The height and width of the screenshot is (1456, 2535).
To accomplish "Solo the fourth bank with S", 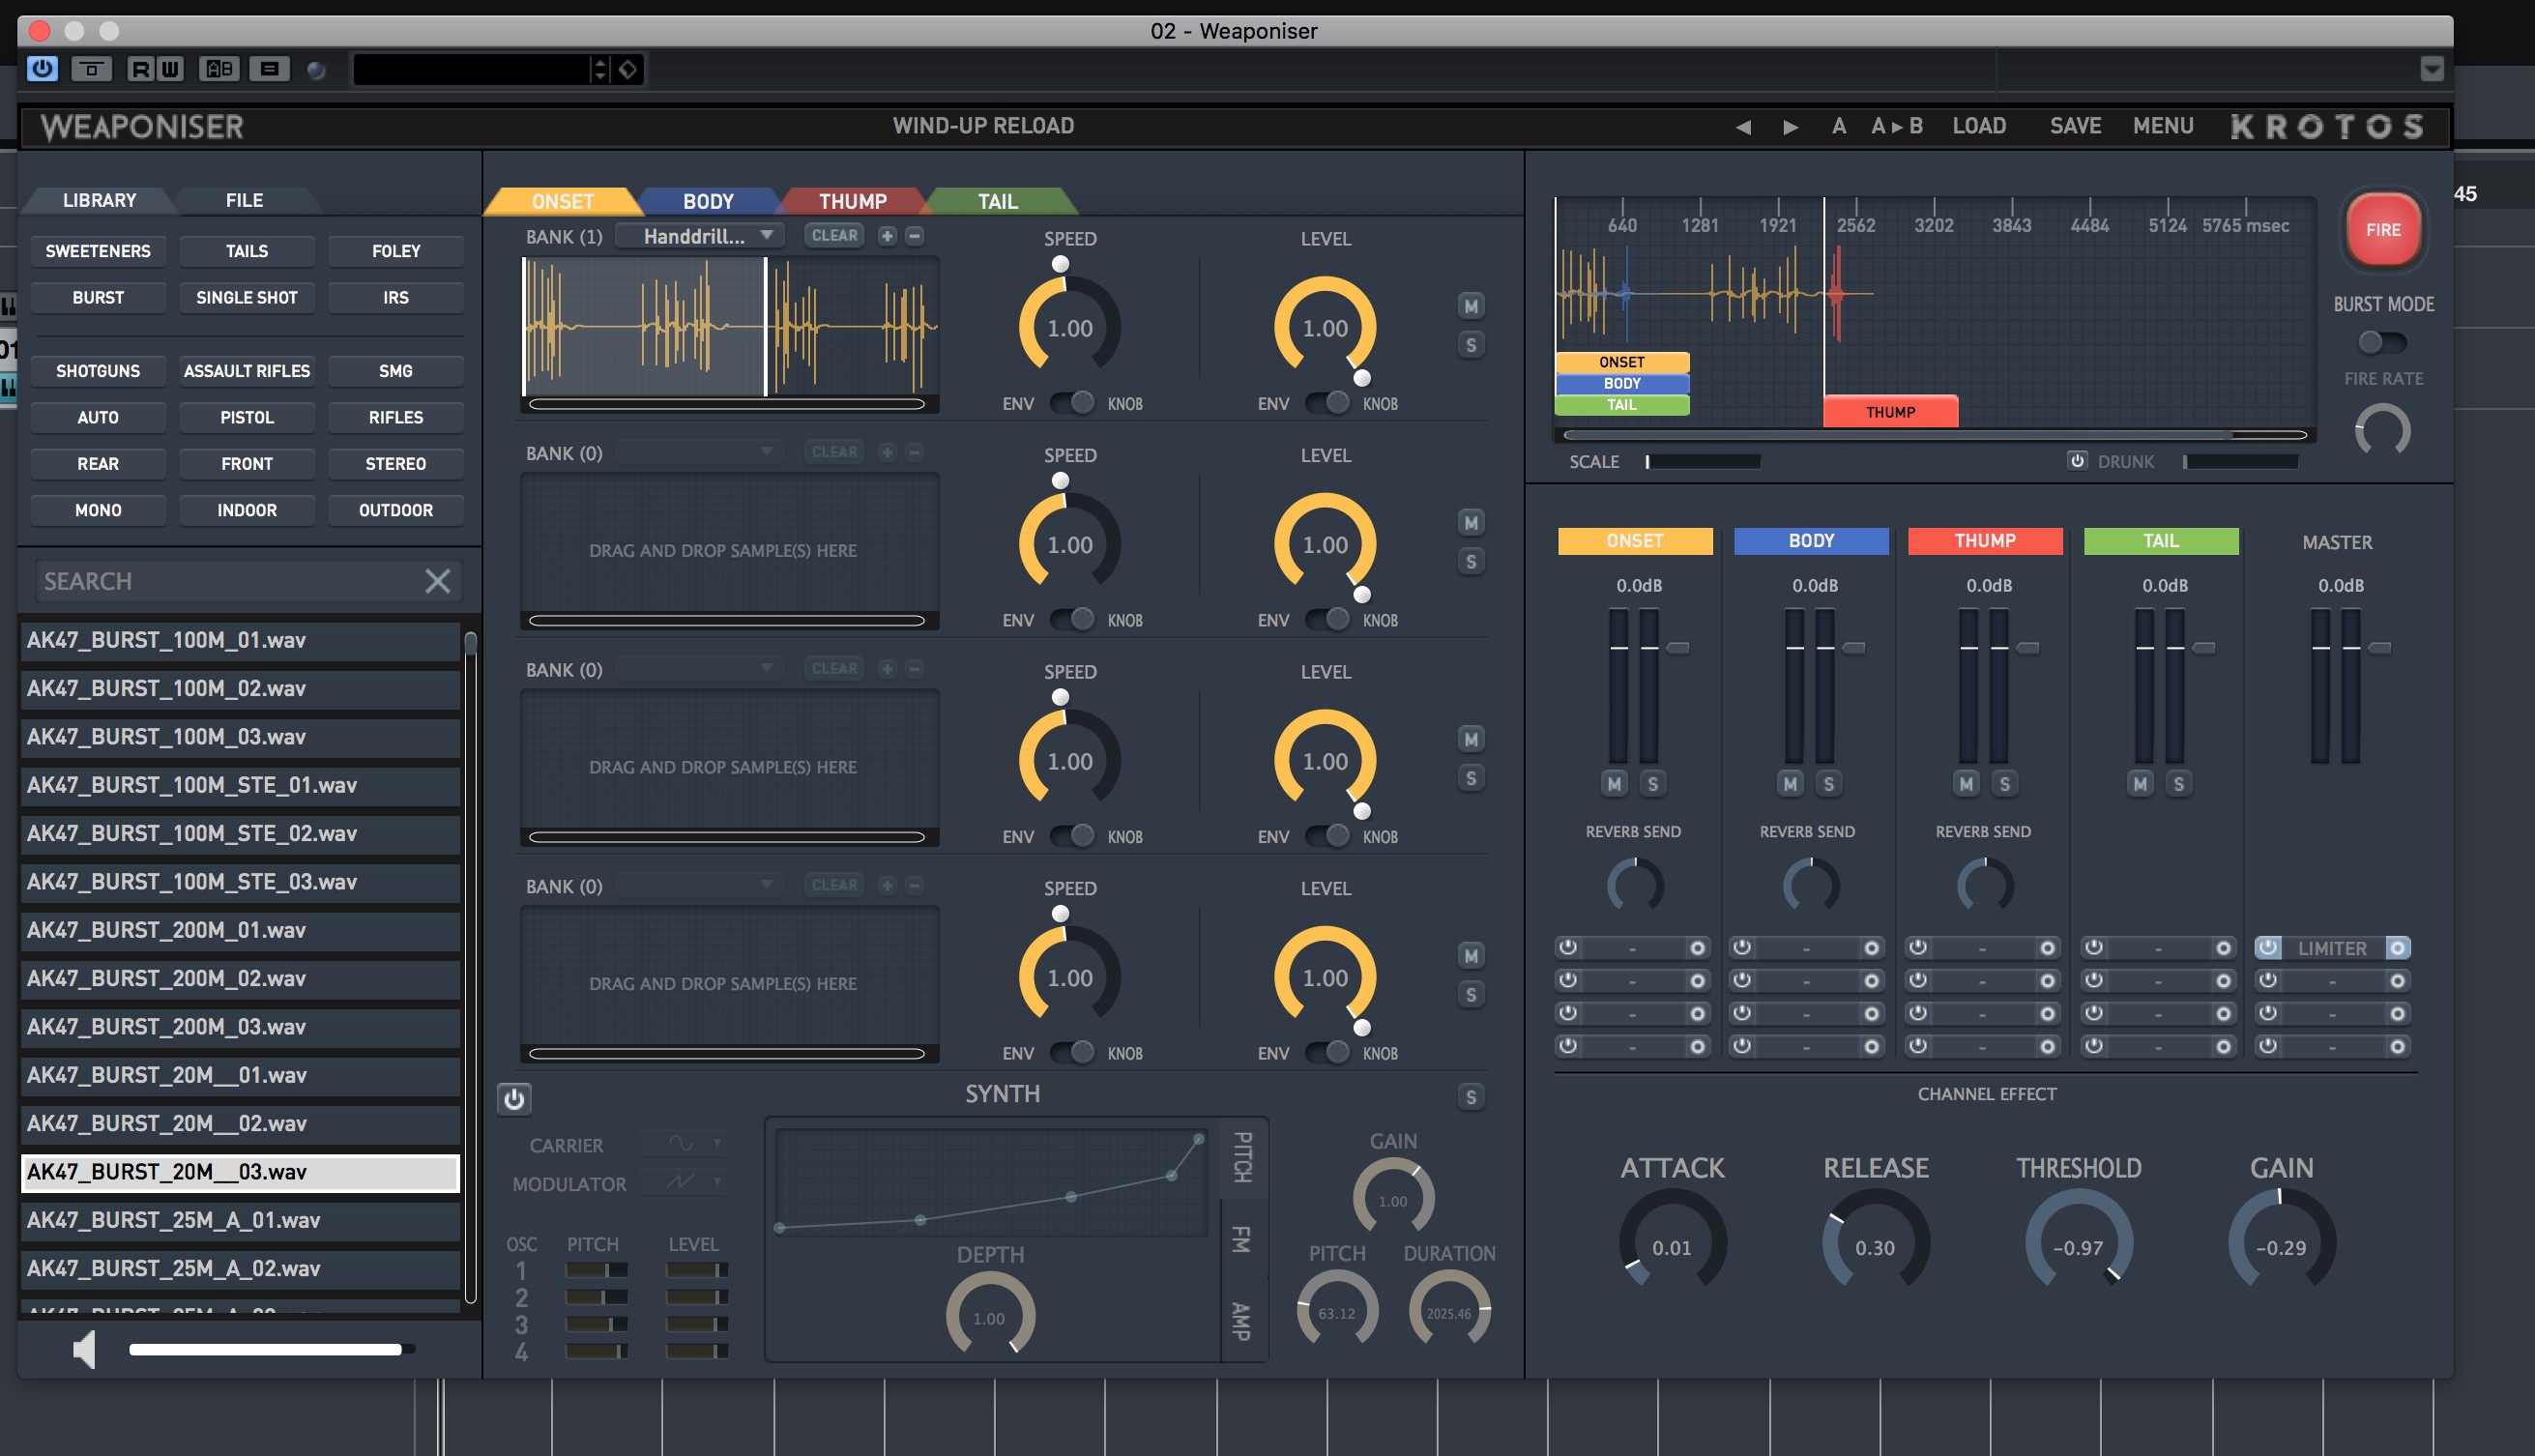I will click(x=1471, y=994).
